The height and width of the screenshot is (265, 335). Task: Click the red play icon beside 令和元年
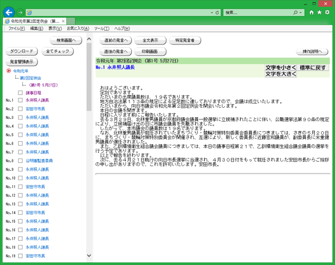tap(8, 71)
